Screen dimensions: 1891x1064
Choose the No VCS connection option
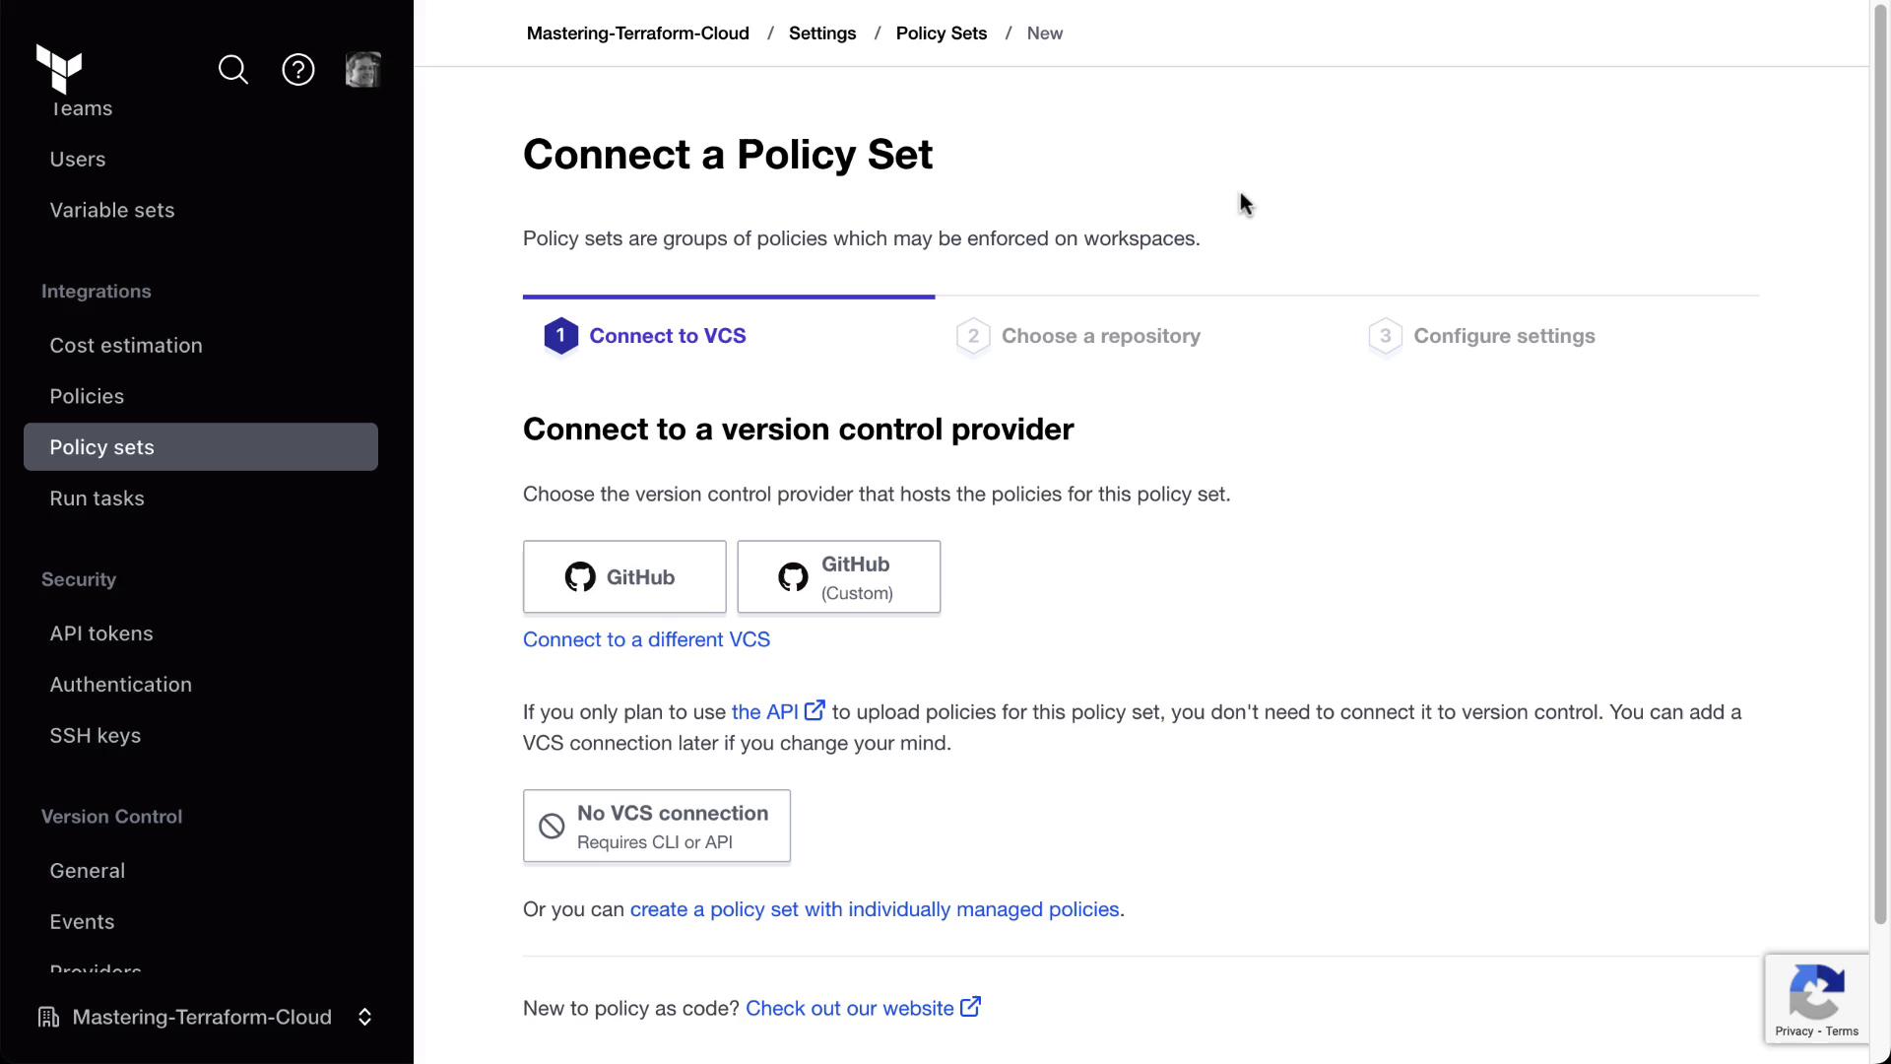pos(656,826)
